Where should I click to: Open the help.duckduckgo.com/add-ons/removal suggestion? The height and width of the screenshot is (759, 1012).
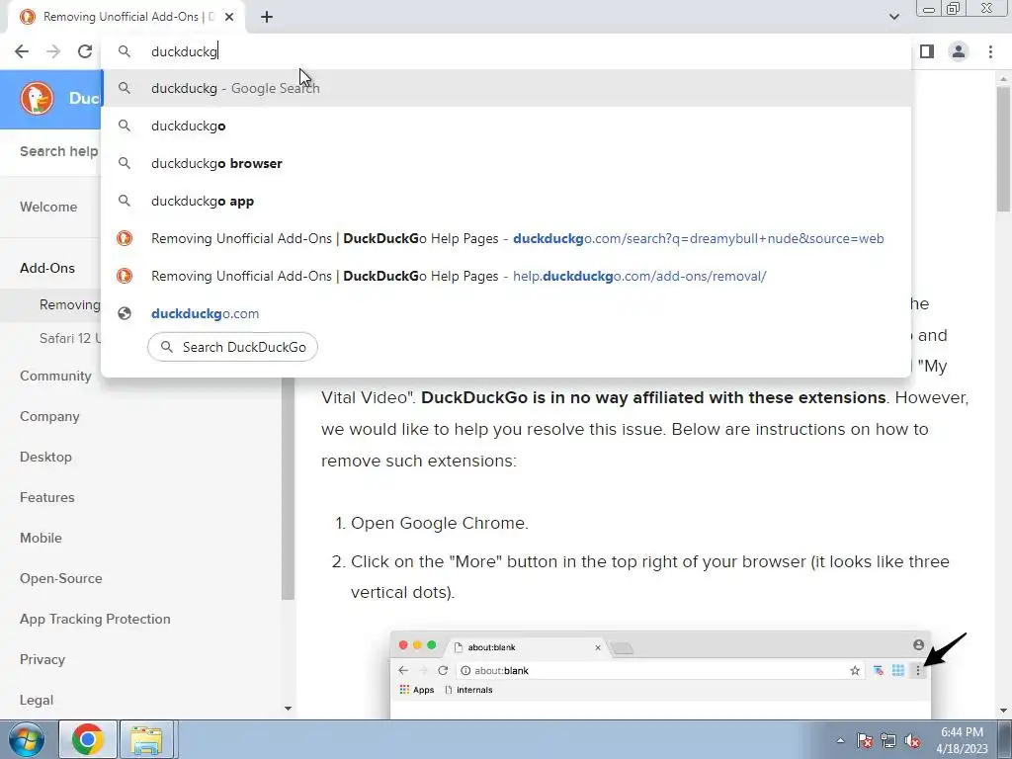(506, 277)
